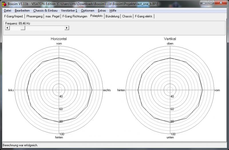The image size is (229, 150).
Task: Open the Optionen menu
Action: click(x=87, y=11)
